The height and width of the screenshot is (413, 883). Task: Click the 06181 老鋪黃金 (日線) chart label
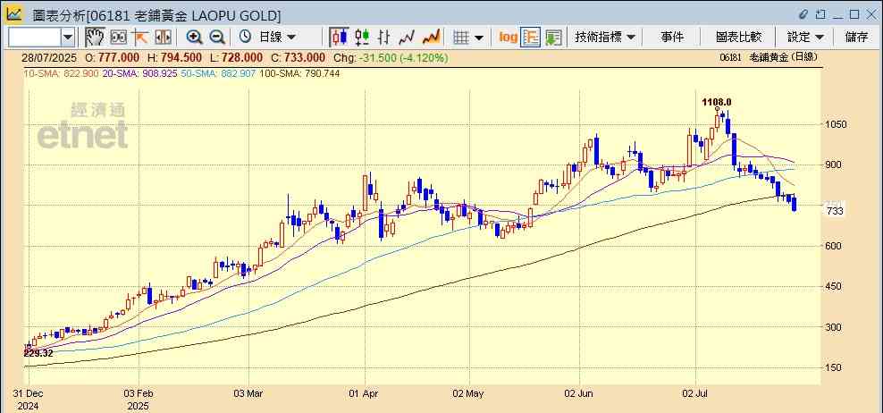click(x=768, y=57)
